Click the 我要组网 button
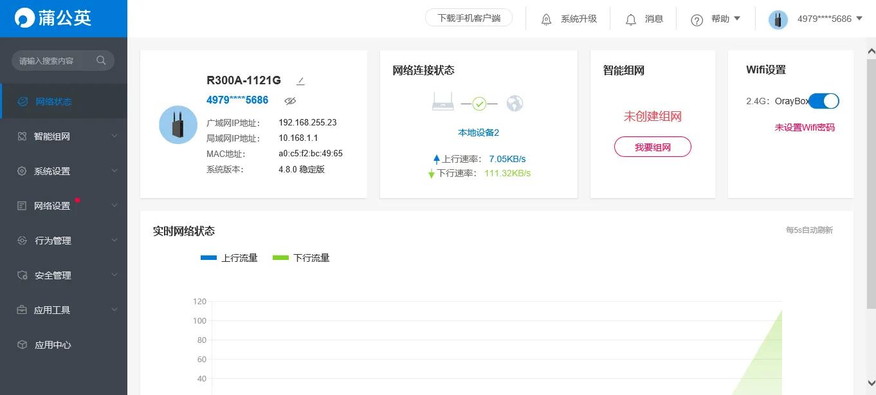 pyautogui.click(x=653, y=147)
